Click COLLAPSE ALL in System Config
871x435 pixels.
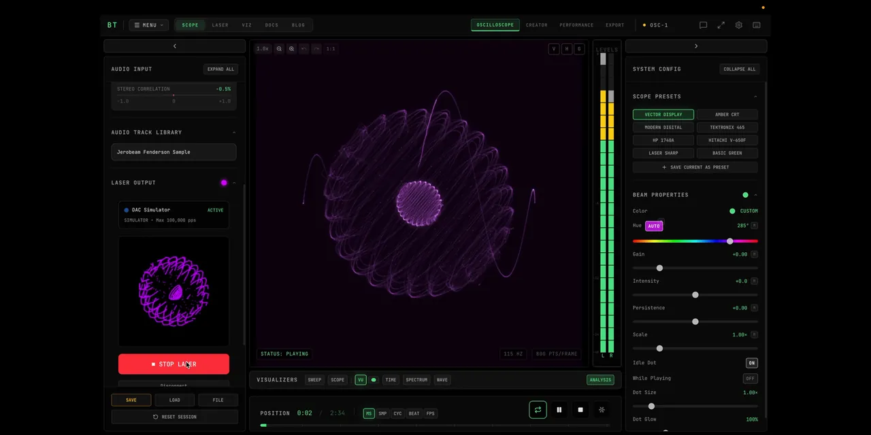(x=740, y=69)
